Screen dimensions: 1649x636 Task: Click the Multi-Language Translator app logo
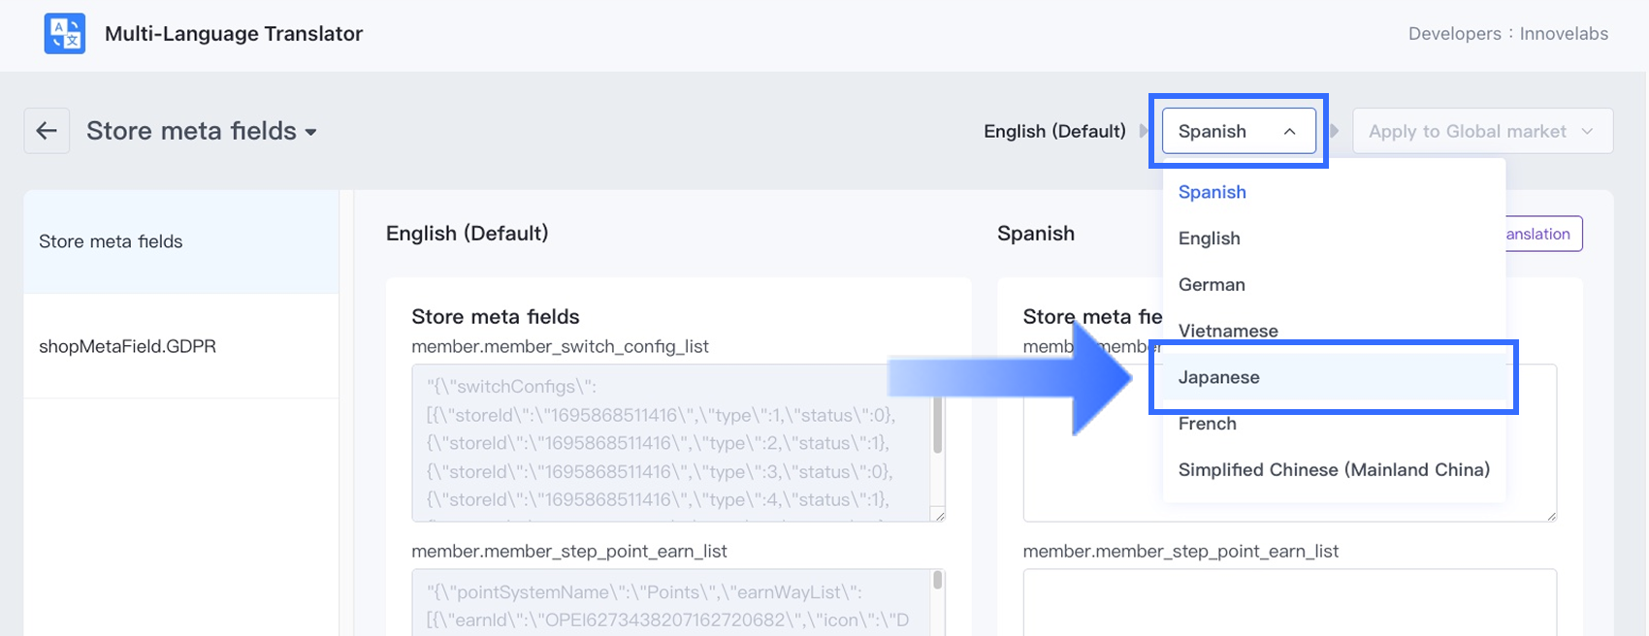click(x=65, y=34)
